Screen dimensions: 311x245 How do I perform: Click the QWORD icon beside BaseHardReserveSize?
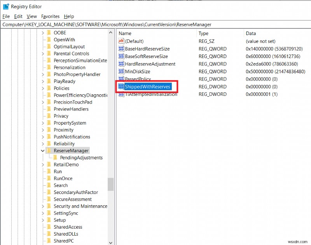pyautogui.click(x=121, y=49)
